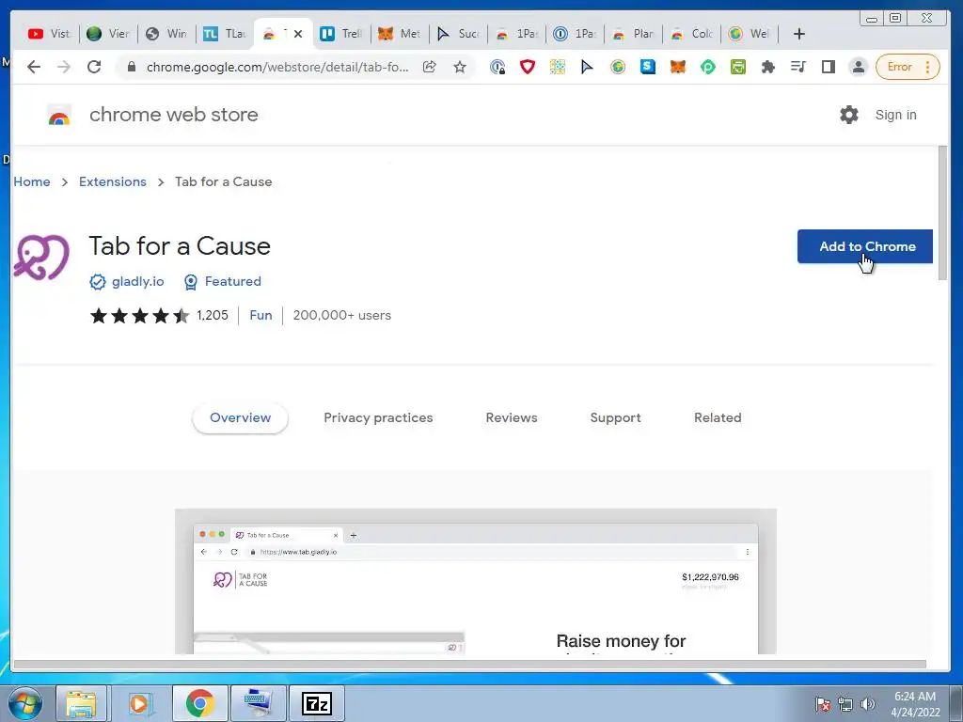Screen dimensions: 963x722
Task: Click the share page icon in address bar
Action: coord(430,67)
